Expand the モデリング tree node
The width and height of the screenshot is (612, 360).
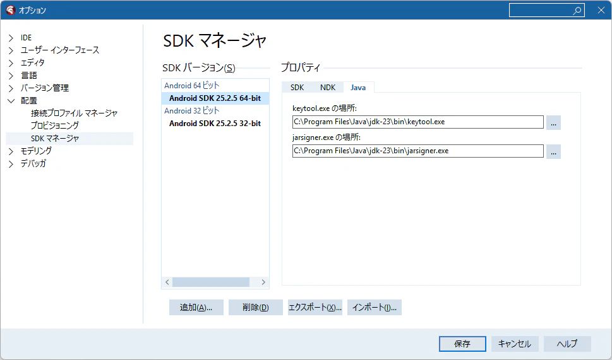[11, 151]
